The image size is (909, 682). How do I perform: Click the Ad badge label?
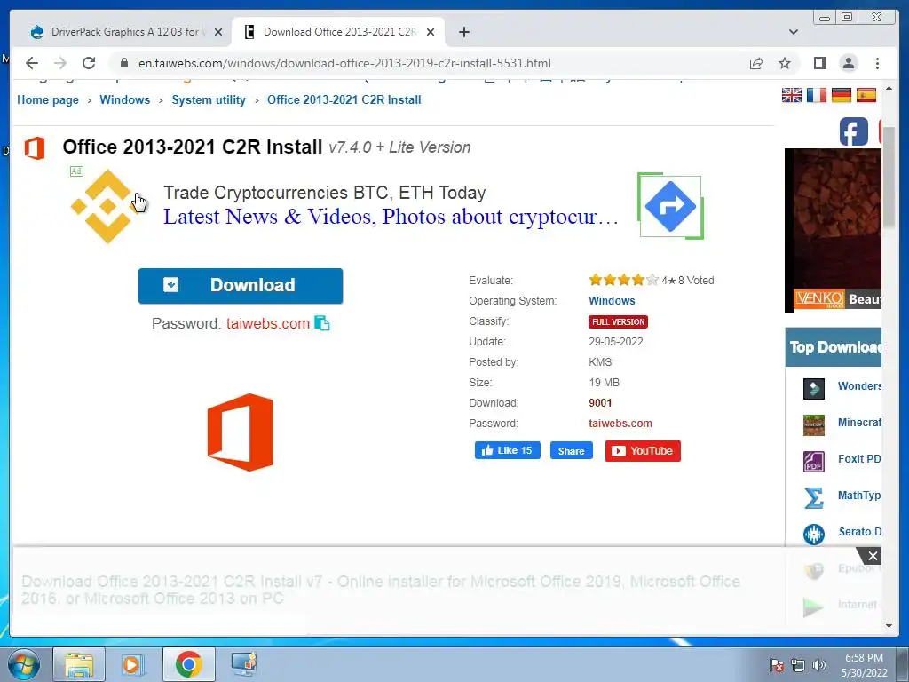(x=76, y=171)
